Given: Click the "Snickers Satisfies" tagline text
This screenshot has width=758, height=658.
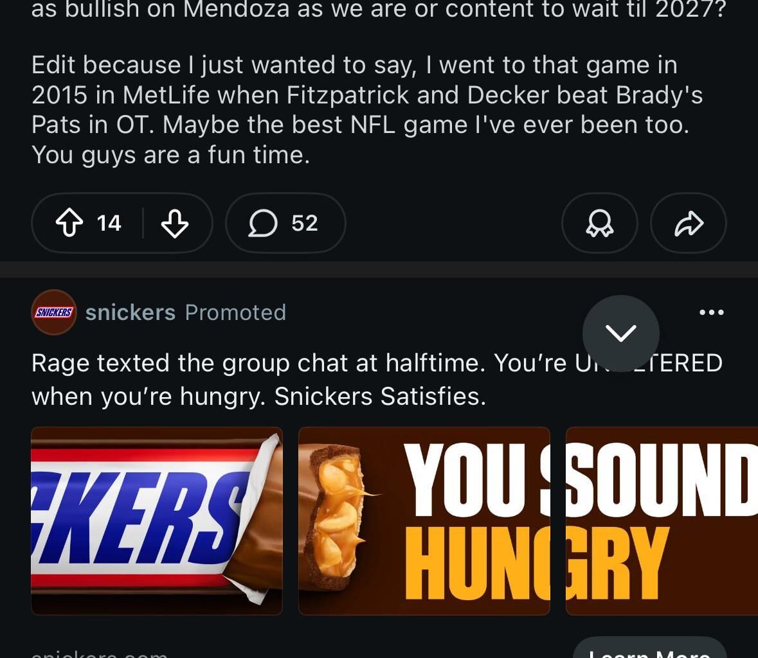Looking at the screenshot, I should [x=379, y=396].
